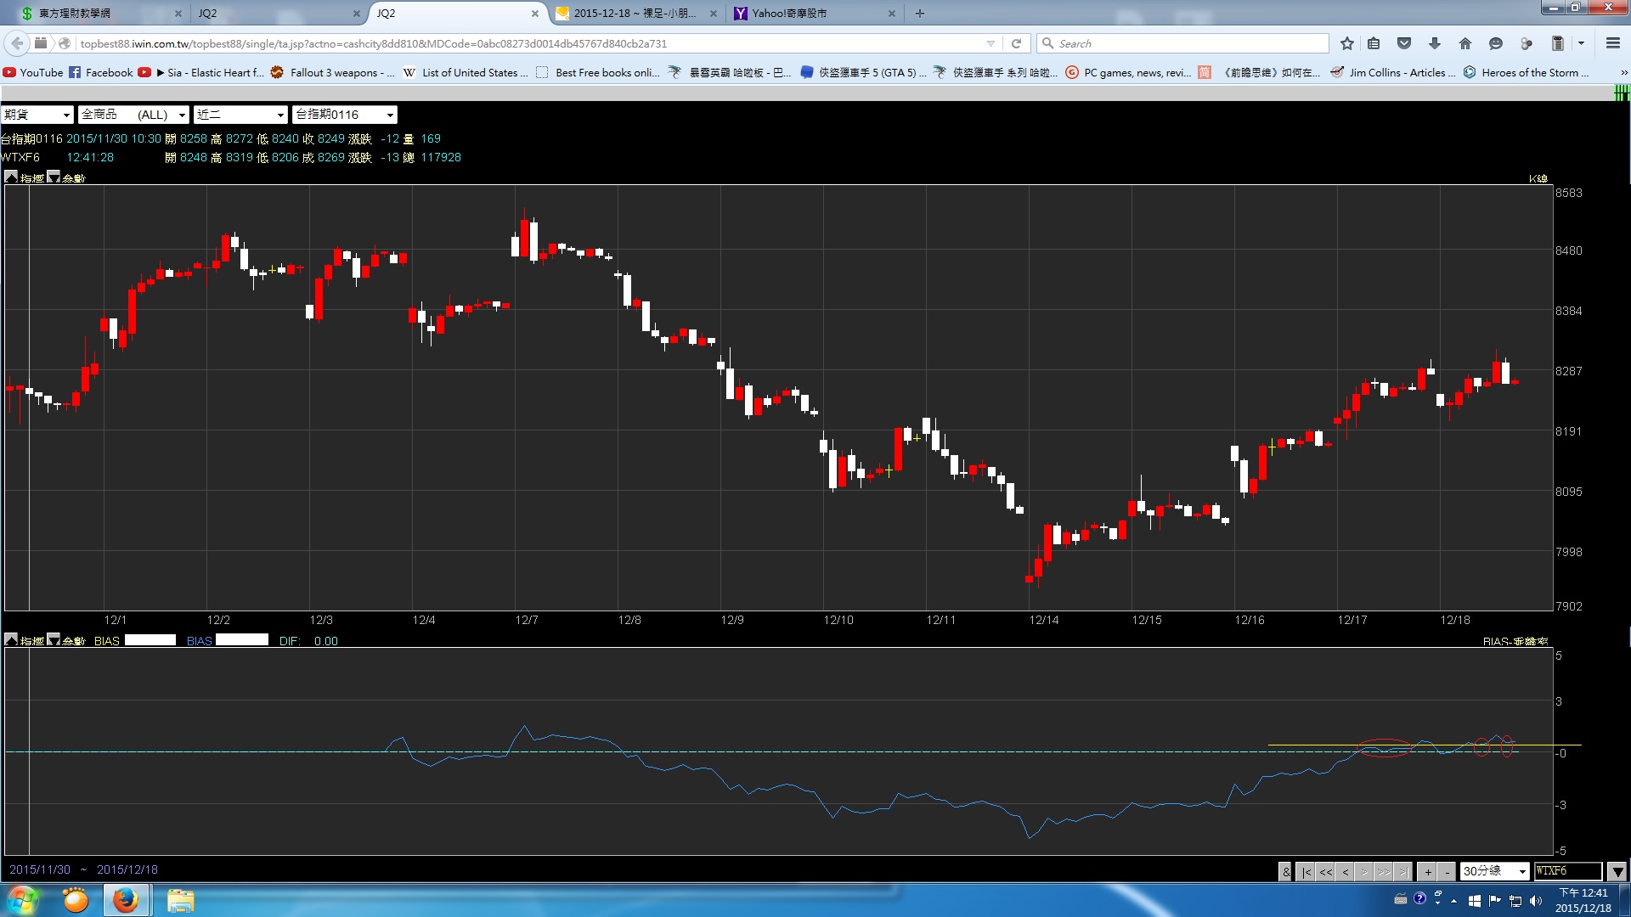The width and height of the screenshot is (1631, 917).
Task: Click the 12/14 date label on the axis
Action: tap(1044, 620)
